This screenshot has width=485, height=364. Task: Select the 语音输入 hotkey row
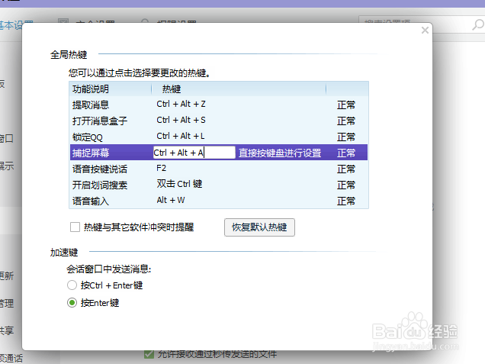pyautogui.click(x=219, y=201)
